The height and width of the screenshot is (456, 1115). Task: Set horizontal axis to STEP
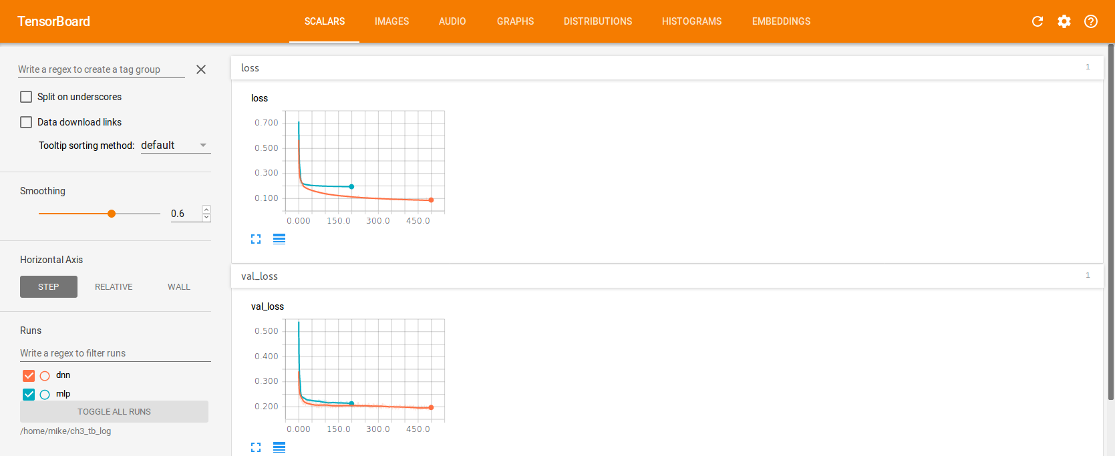(49, 287)
